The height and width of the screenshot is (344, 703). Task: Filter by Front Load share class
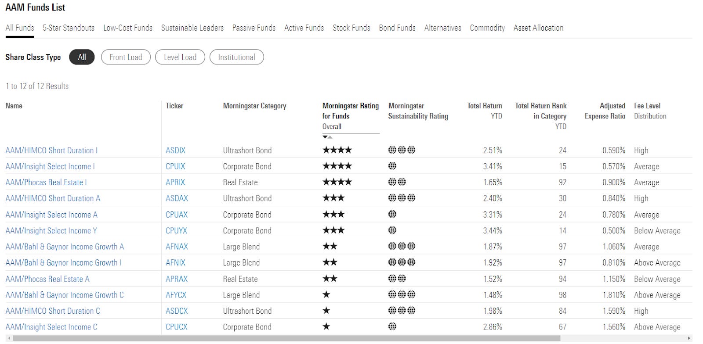click(x=126, y=57)
